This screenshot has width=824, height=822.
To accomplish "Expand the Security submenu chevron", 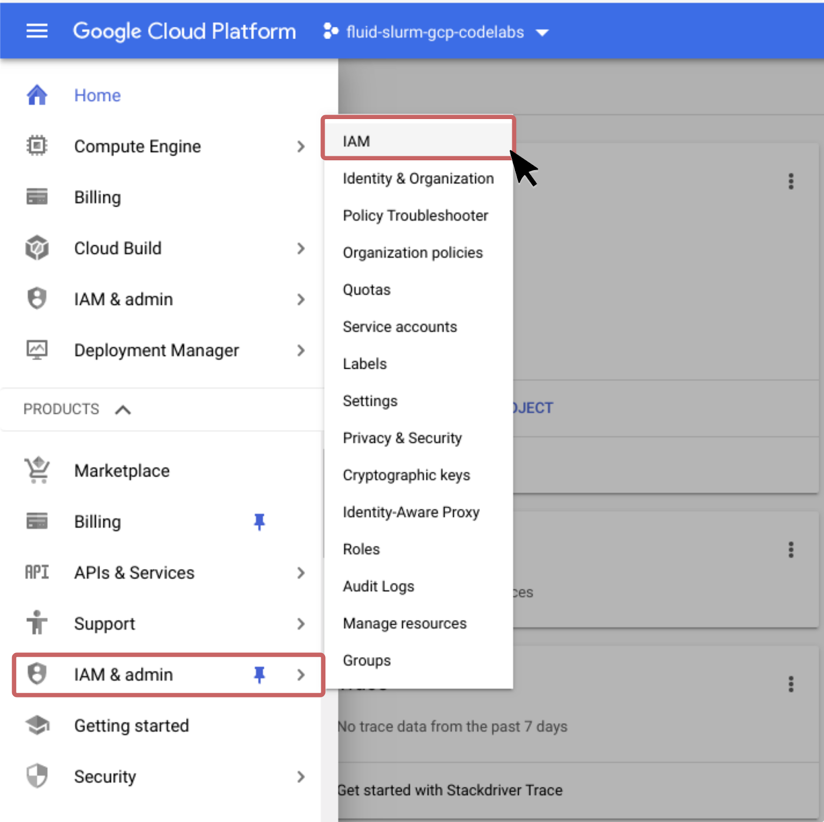I will coord(301,777).
